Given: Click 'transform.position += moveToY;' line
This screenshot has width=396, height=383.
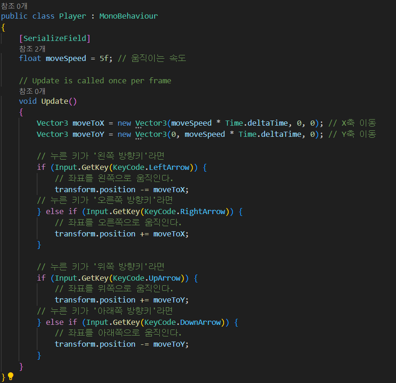Looking at the screenshot, I should pyautogui.click(x=122, y=300).
